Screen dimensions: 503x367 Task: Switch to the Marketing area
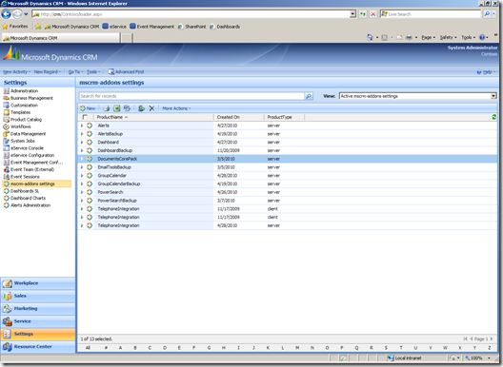[x=38, y=309]
